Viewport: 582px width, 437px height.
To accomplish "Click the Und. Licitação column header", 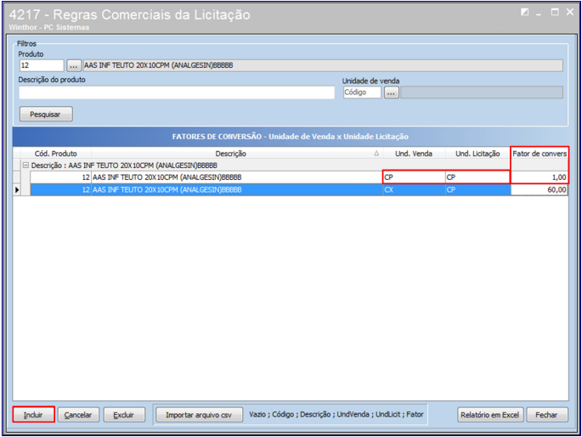I will [x=477, y=154].
